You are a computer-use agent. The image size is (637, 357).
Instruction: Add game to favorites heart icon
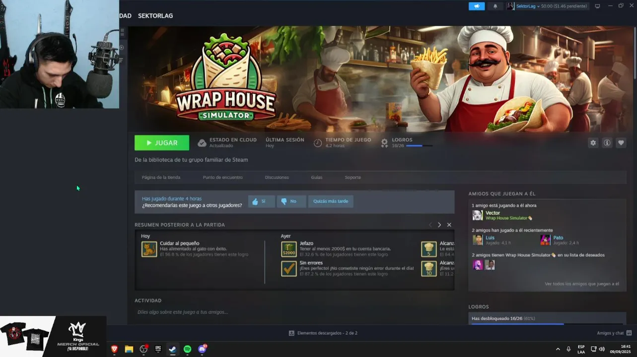point(621,143)
